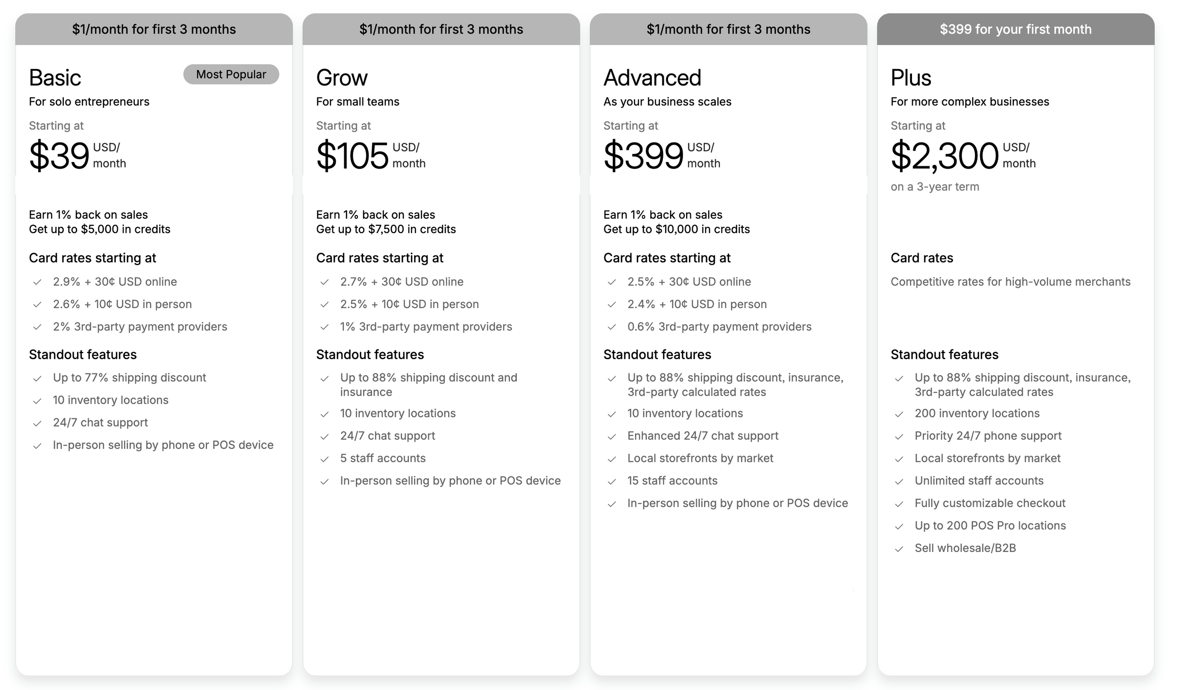Image resolution: width=1182 pixels, height=690 pixels.
Task: Click the checkmark beside "2.9% + 30¢ USD online"
Action: click(37, 282)
